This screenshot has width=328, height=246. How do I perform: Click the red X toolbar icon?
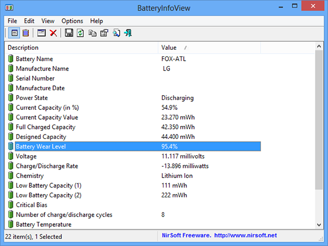click(54, 33)
